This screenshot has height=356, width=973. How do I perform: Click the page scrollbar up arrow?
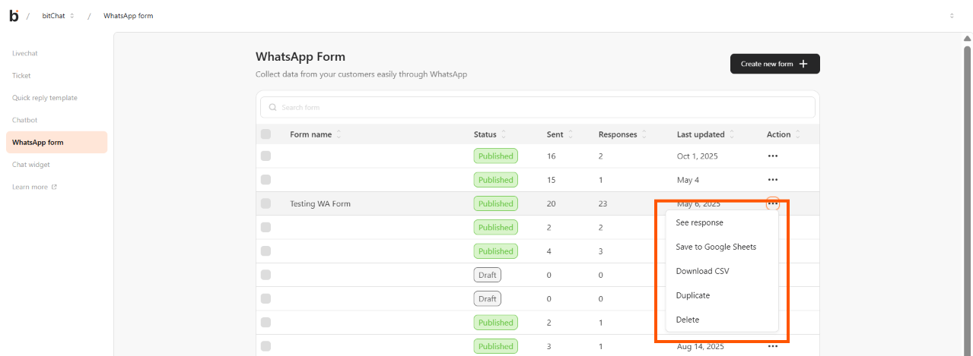[967, 39]
